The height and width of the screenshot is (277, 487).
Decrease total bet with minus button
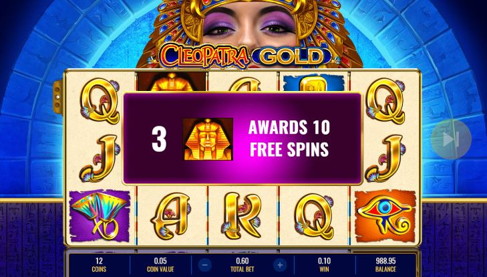[205, 265]
